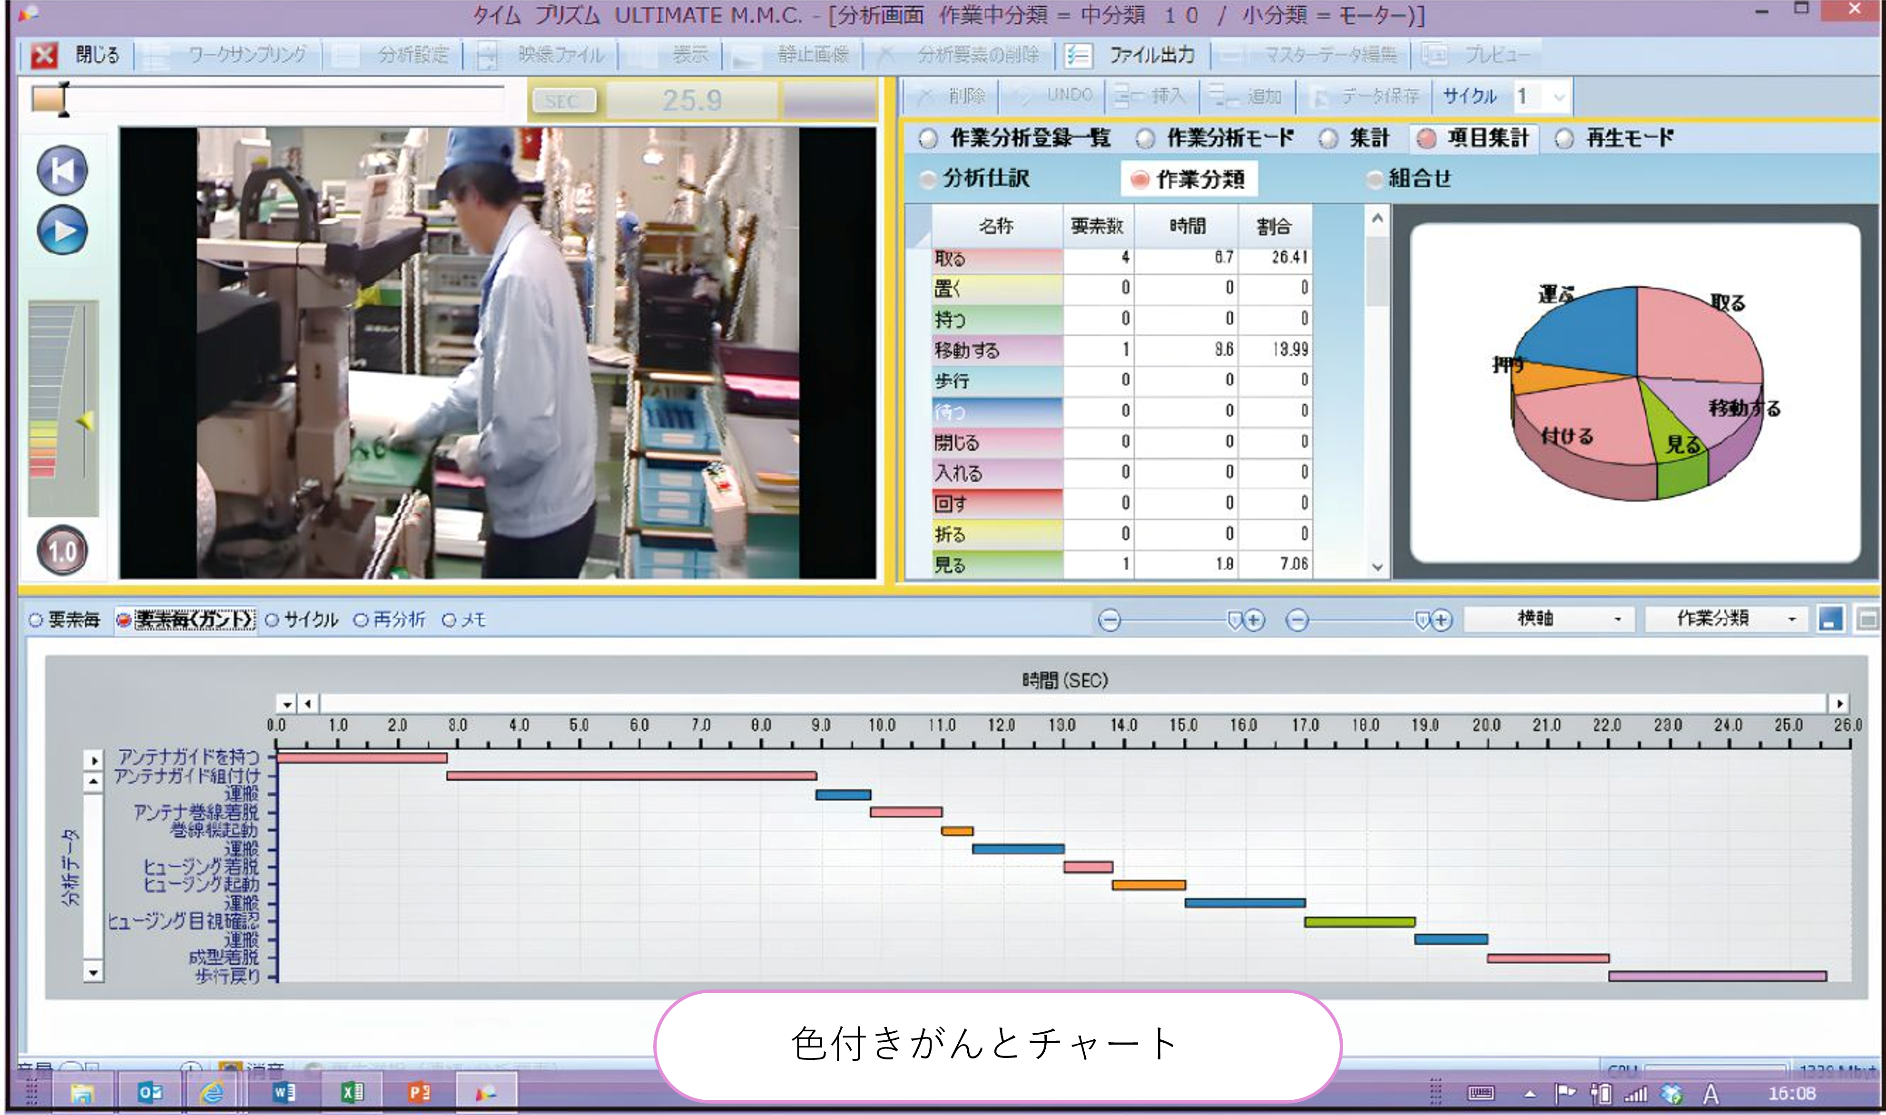Image resolution: width=1886 pixels, height=1115 pixels.
Task: Click the 挿入 button
Action: coord(1151,96)
